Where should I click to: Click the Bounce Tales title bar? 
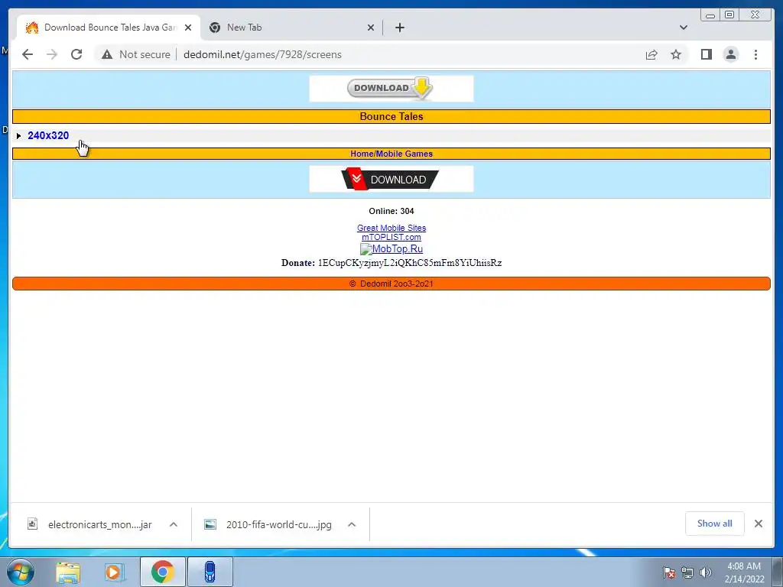point(391,116)
